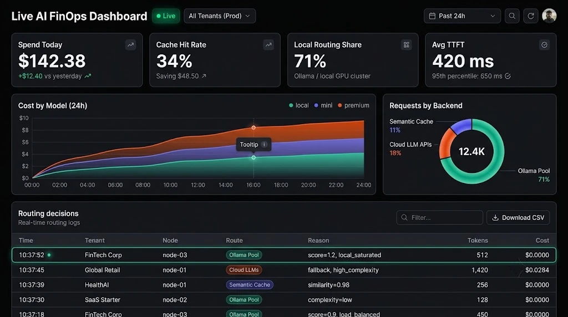This screenshot has width=568, height=317.
Task: Toggle the premium series in chart legend
Action: tap(353, 105)
